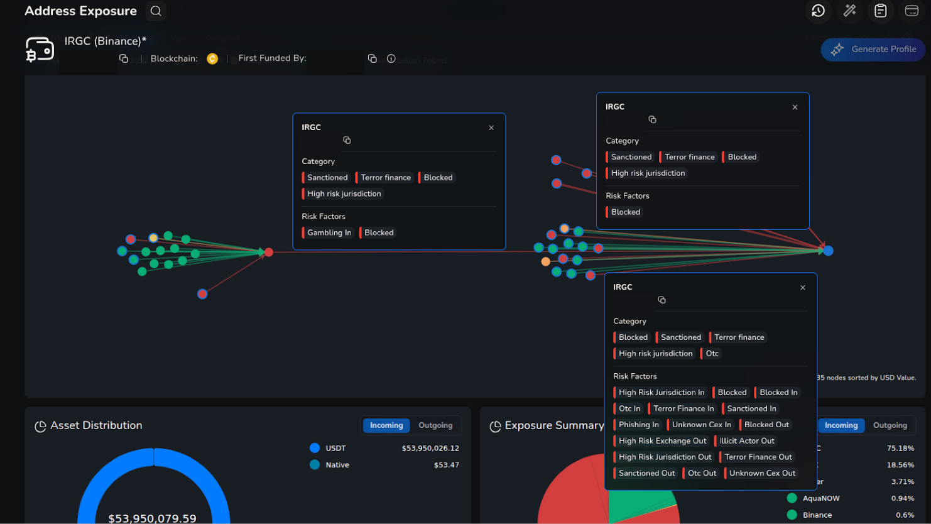
Task: Click the Phishing In risk tag
Action: click(637, 425)
